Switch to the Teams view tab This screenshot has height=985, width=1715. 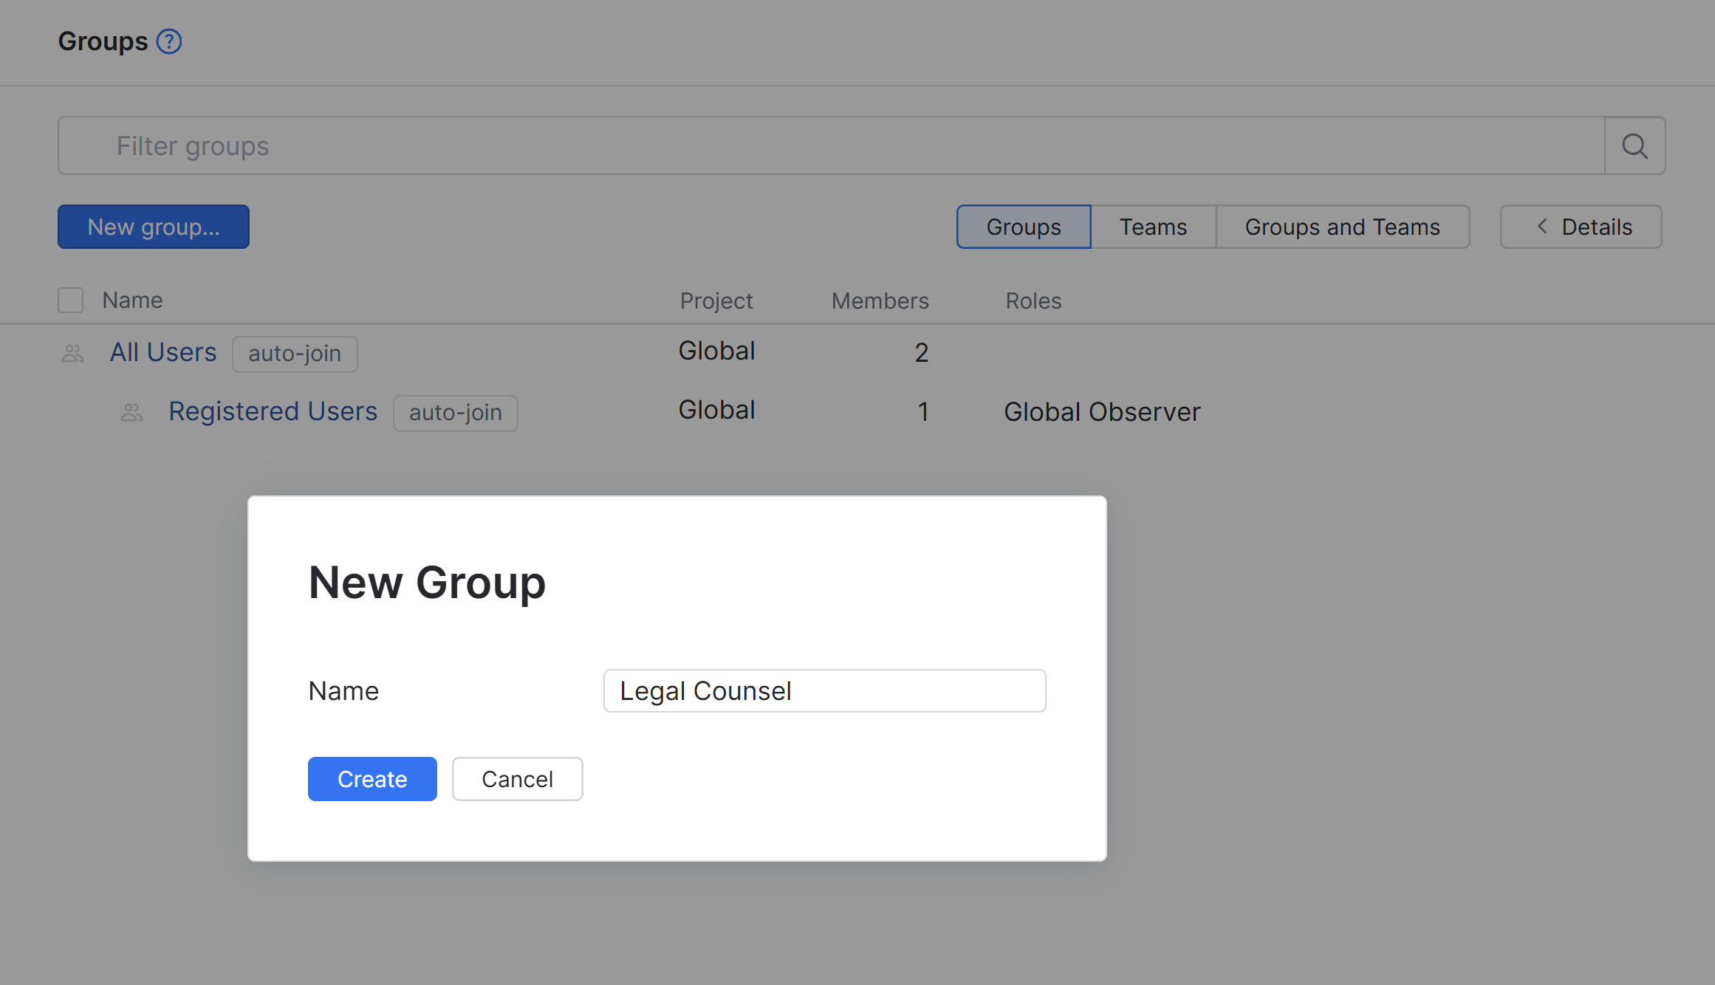pyautogui.click(x=1152, y=227)
